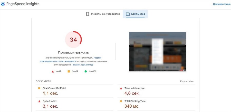This screenshot has width=231, height=112.
Task: Select the Компьютер tab
Action: (x=135, y=14)
